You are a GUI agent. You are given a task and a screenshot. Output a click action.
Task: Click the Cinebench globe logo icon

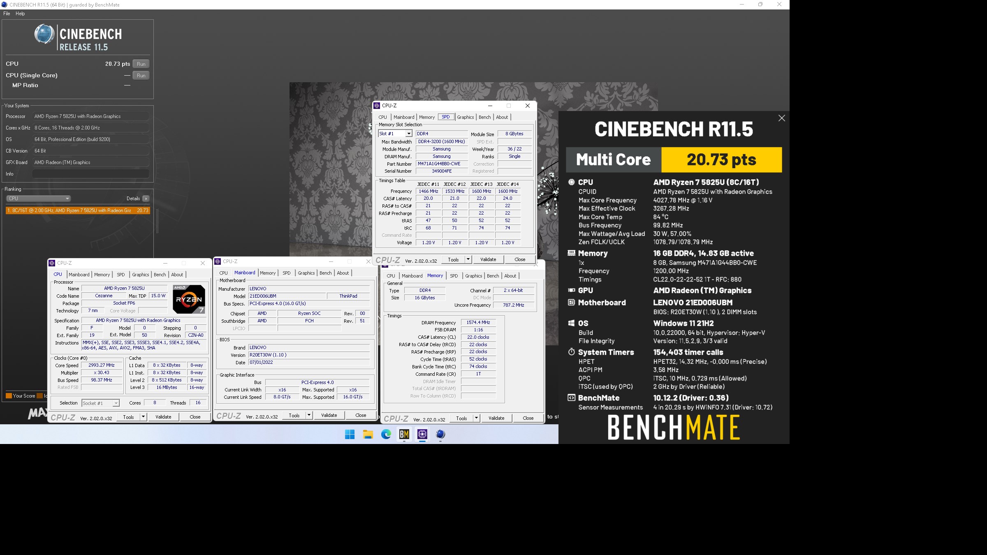click(44, 34)
